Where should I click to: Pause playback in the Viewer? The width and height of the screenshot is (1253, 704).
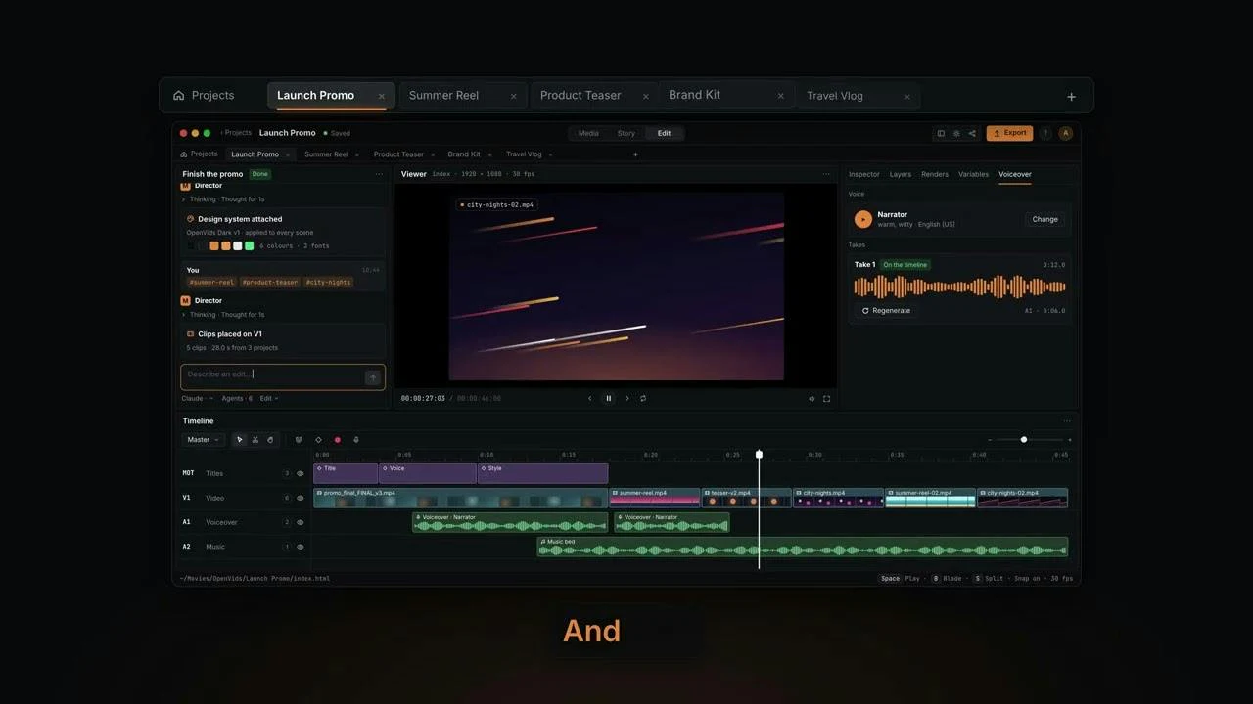click(x=609, y=398)
